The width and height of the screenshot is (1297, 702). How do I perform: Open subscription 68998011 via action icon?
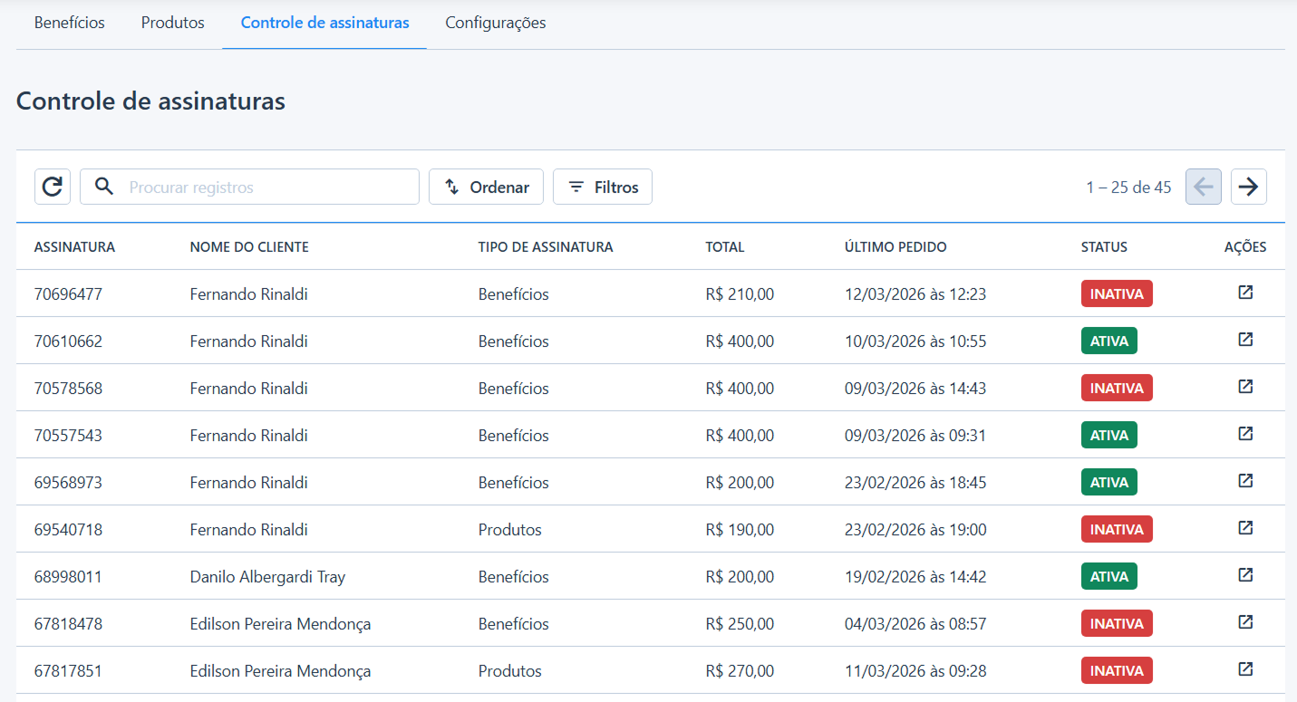[x=1245, y=575]
